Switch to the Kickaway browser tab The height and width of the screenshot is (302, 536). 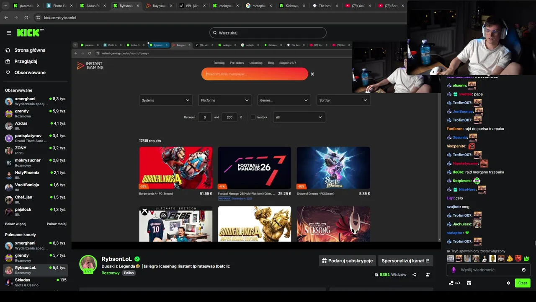click(292, 6)
